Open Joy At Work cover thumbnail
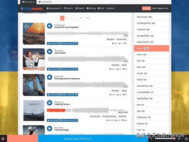The width and height of the screenshot is (189, 142). pos(34,59)
